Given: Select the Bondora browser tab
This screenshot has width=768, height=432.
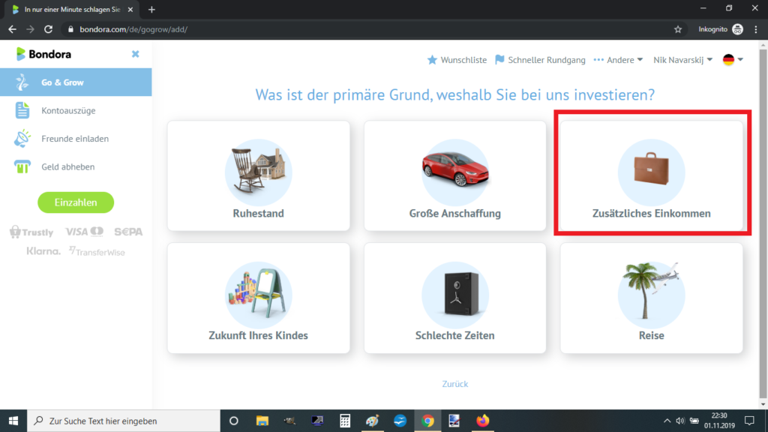Looking at the screenshot, I should click(72, 9).
